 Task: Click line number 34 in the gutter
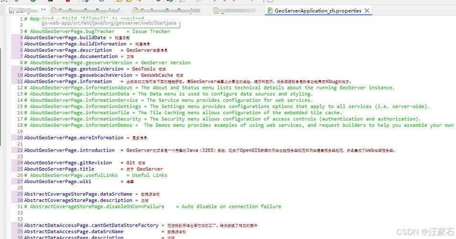pyautogui.click(x=20, y=225)
